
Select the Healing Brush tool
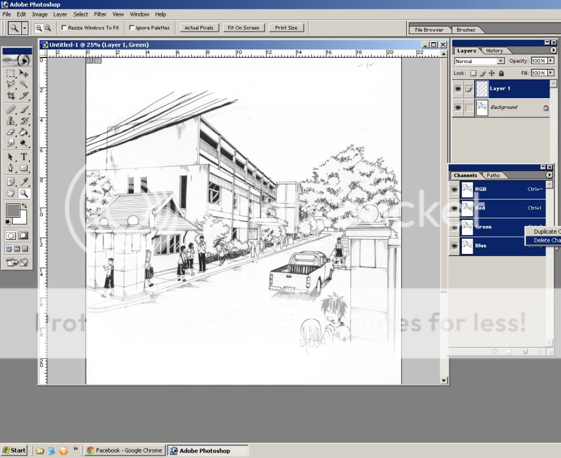pos(11,110)
